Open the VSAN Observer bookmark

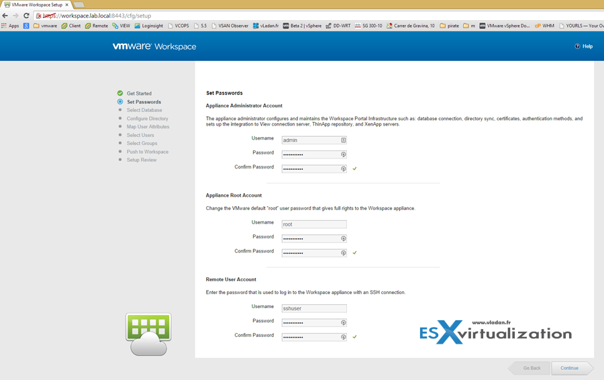pyautogui.click(x=230, y=26)
